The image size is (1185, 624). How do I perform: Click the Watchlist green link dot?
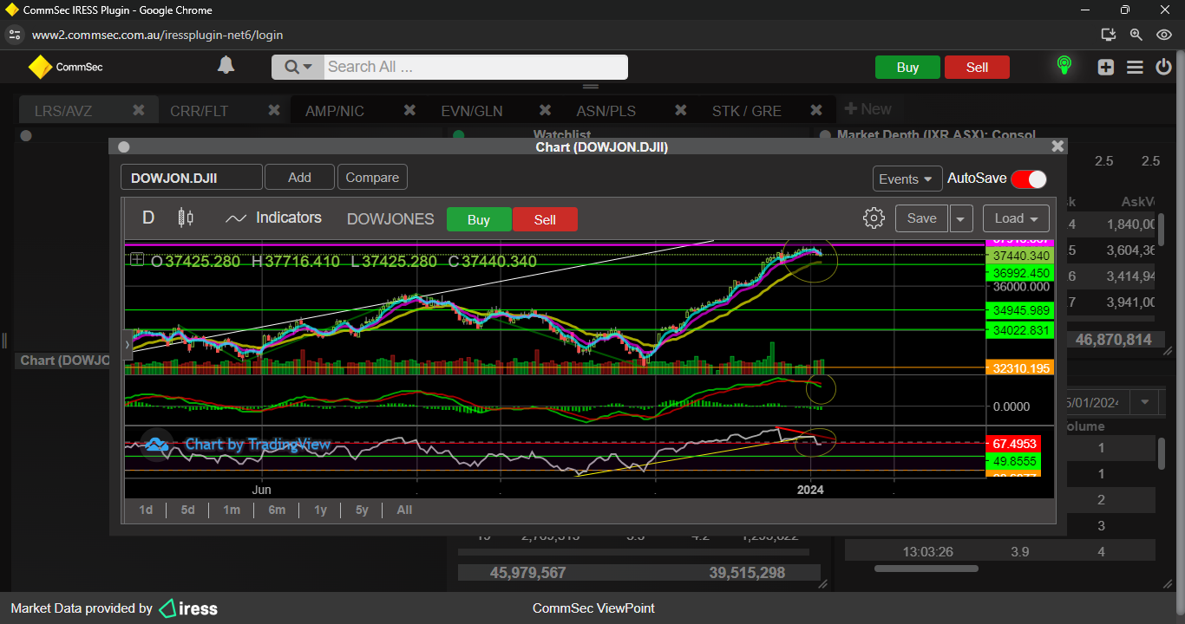[x=459, y=135]
